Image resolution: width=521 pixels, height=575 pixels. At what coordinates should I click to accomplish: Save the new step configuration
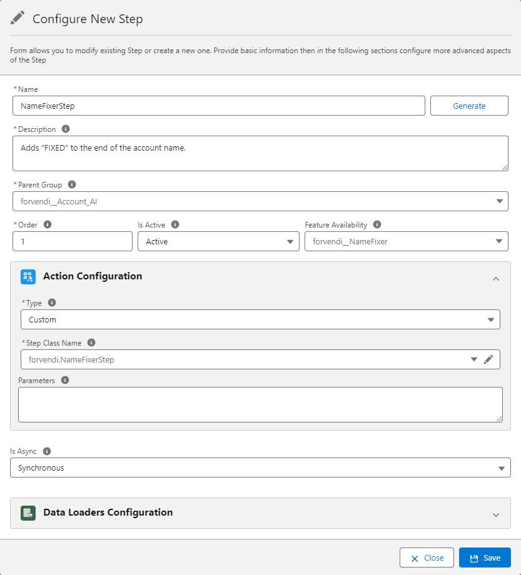point(485,557)
